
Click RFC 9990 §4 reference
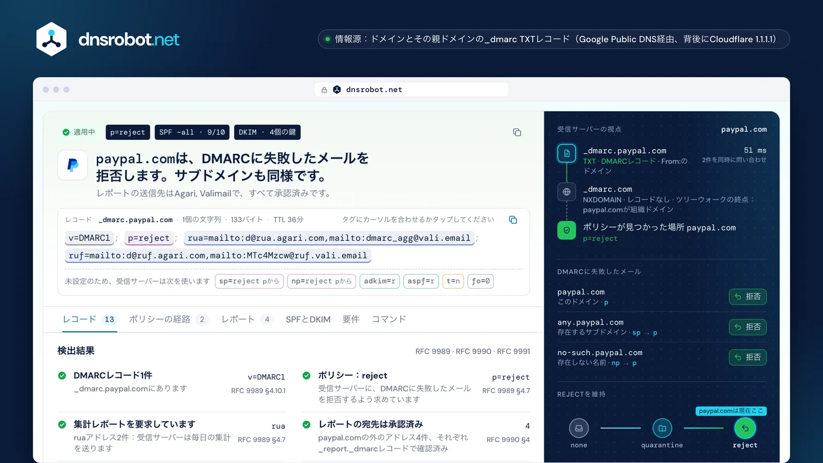coord(508,440)
